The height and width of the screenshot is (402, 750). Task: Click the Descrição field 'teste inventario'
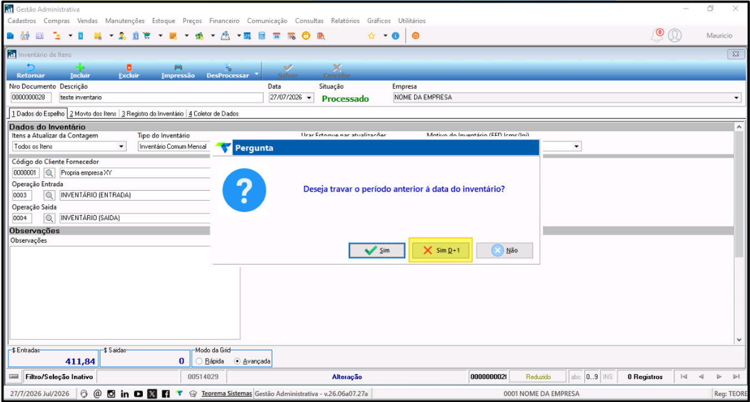coord(160,97)
